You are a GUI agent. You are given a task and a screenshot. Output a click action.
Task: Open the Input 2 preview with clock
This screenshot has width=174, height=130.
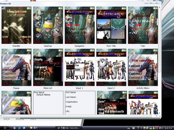(111, 67)
